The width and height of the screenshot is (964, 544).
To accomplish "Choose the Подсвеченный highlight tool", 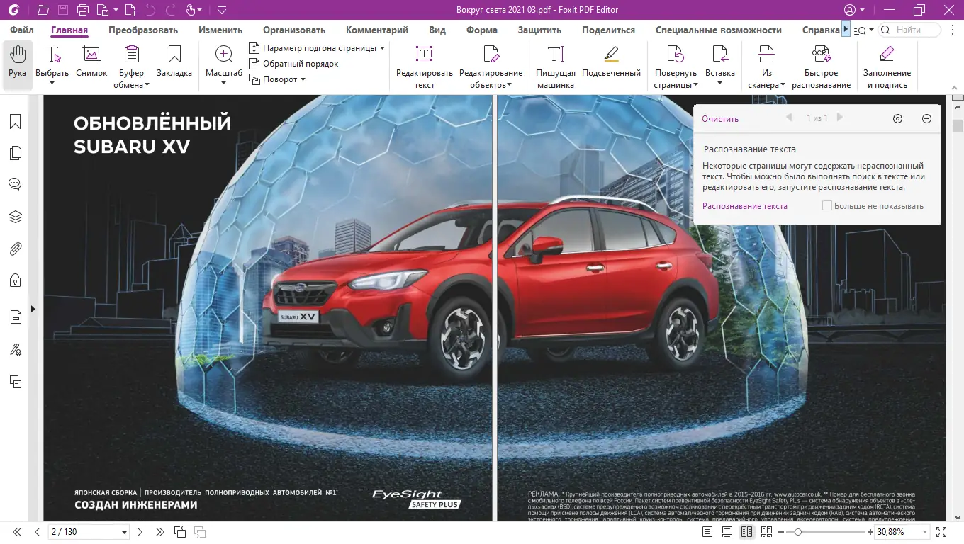I will [611, 62].
